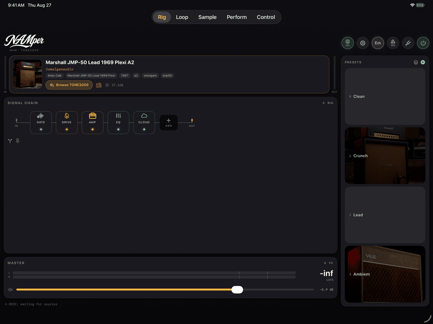Viewport: 433px width, 324px height.
Task: Add a new preset with plus icon
Action: tap(423, 62)
